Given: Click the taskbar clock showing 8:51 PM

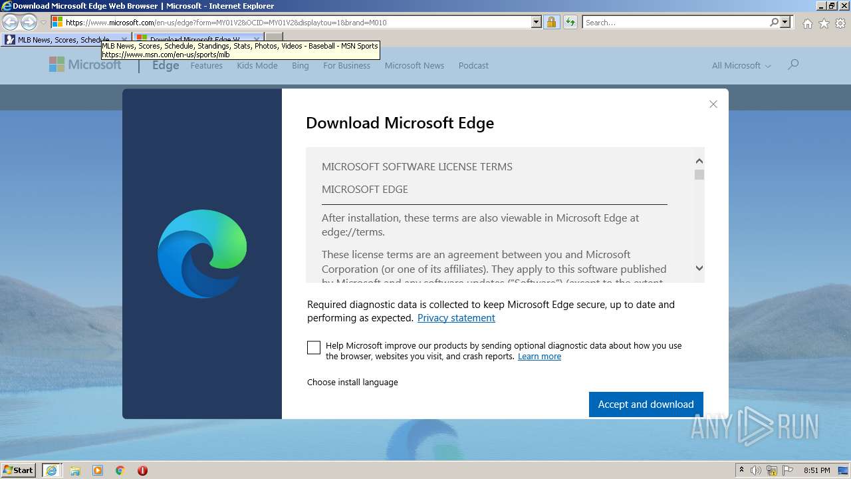Looking at the screenshot, I should pos(816,470).
